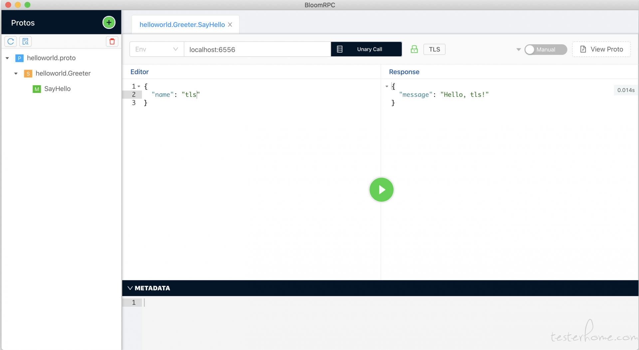The height and width of the screenshot is (350, 639).
Task: Collapse the helloworld.proto tree node
Action: [x=7, y=58]
